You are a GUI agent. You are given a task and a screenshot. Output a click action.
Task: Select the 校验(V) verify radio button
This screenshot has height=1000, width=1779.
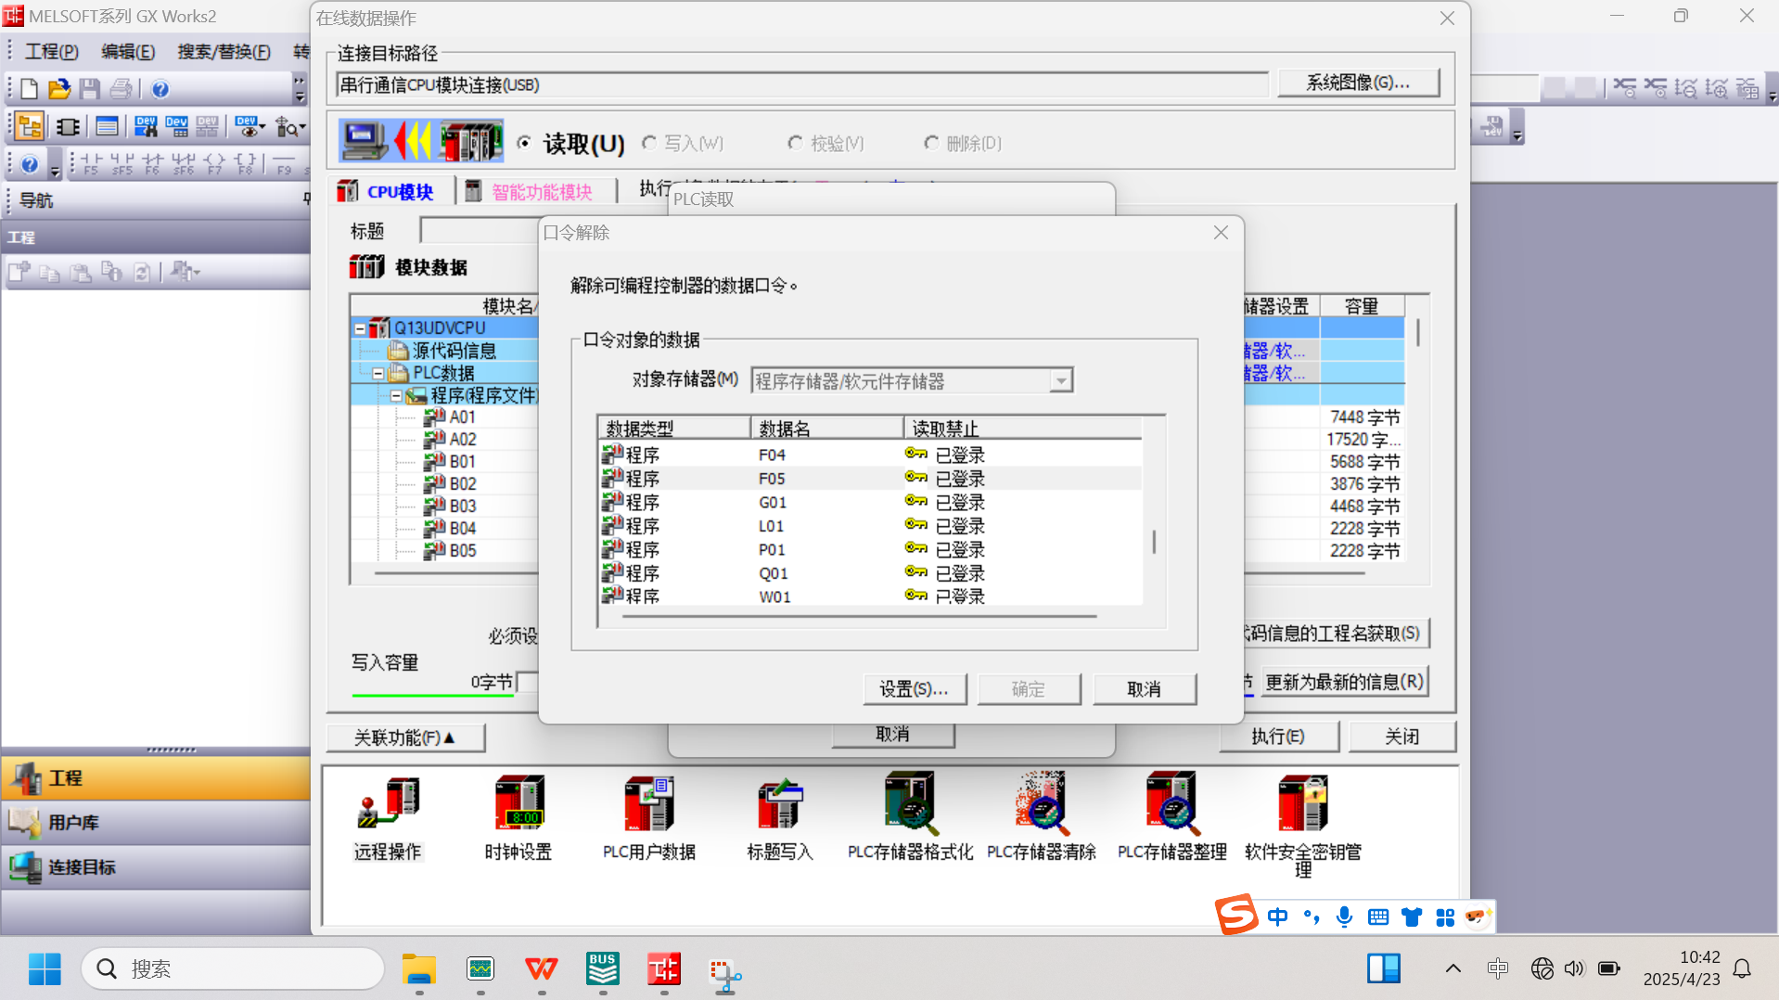pos(795,143)
